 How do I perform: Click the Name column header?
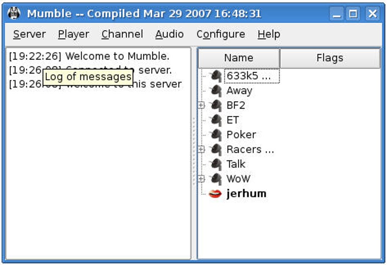[x=239, y=58]
